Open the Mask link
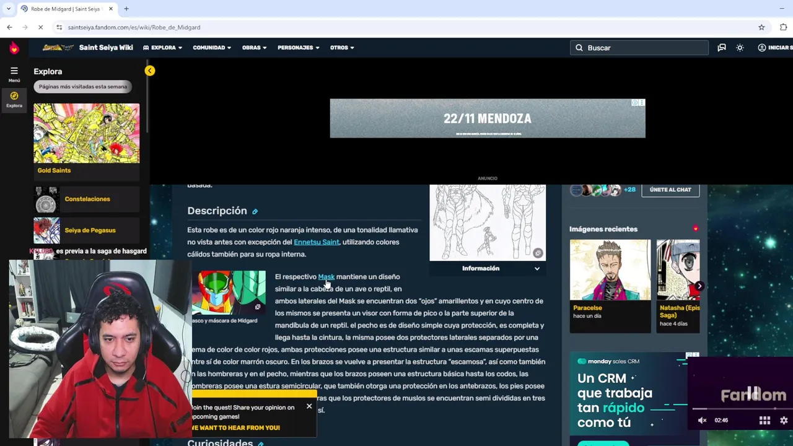Image resolution: width=793 pixels, height=446 pixels. [x=326, y=277]
